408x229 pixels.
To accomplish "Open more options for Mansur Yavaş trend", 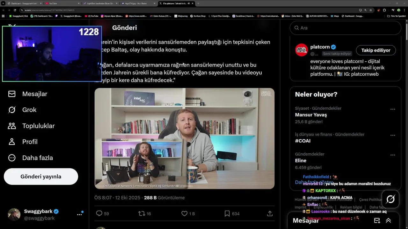I will [393, 109].
